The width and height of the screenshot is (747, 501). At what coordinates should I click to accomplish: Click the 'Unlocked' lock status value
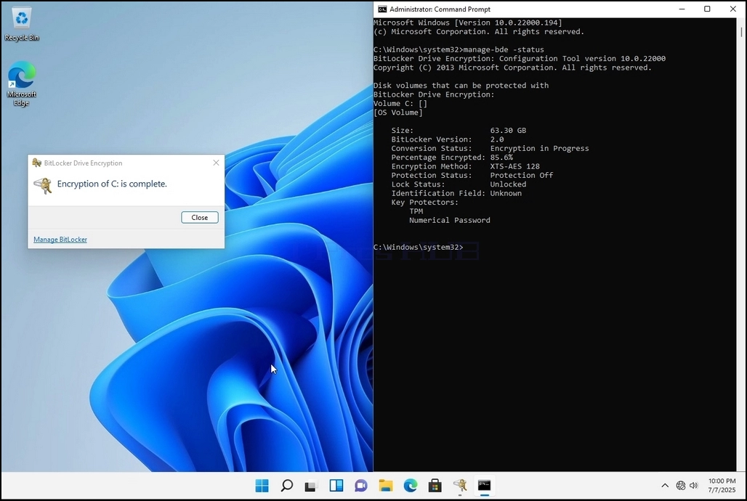tap(509, 184)
